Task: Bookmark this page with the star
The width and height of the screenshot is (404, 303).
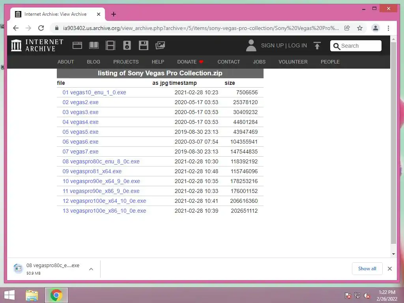Action: (x=360, y=28)
